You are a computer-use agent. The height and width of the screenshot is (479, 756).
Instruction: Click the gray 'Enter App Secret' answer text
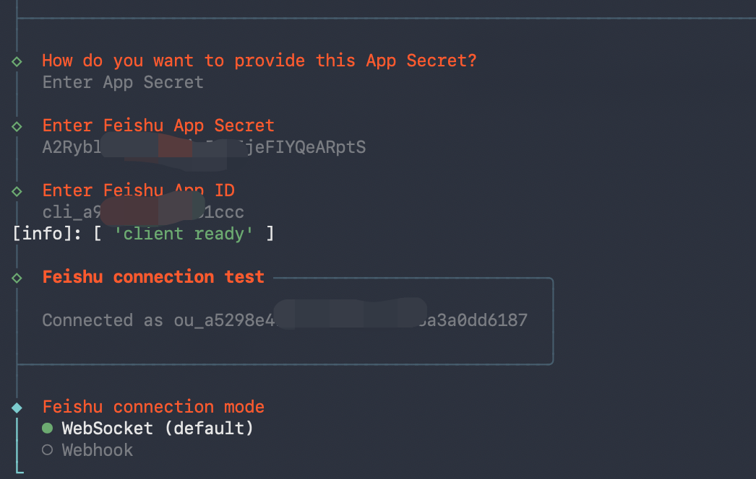(x=123, y=82)
